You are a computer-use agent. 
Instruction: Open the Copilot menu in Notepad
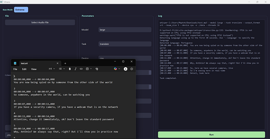(117, 69)
